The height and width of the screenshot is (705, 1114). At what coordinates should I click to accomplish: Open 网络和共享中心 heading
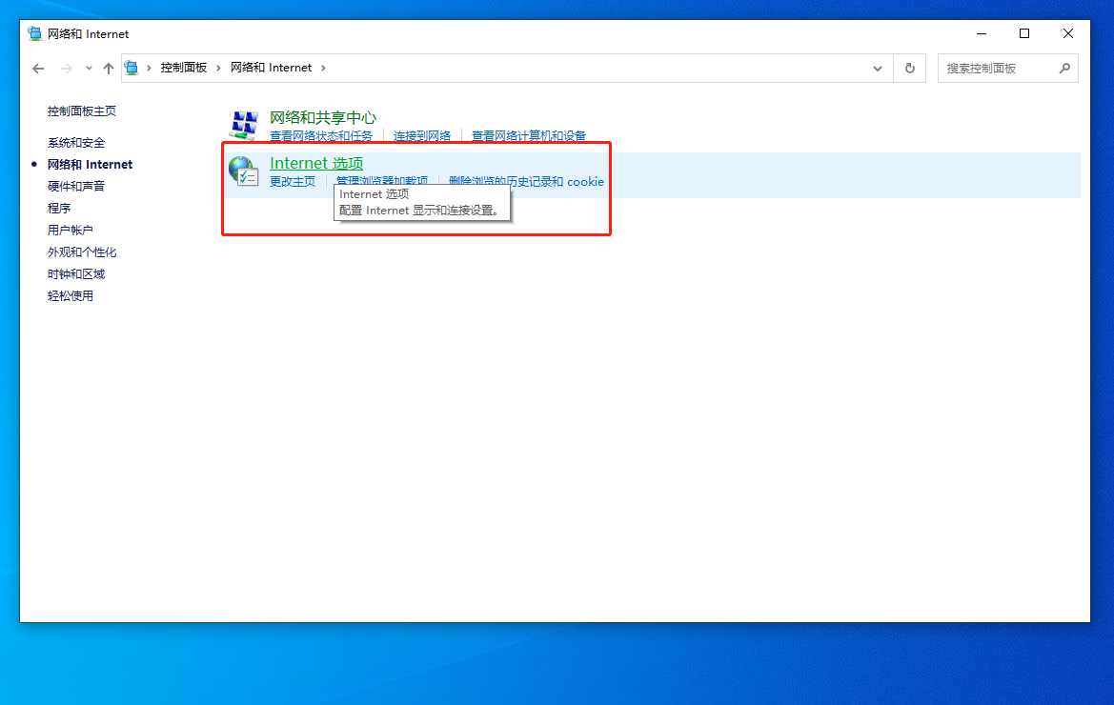[322, 117]
